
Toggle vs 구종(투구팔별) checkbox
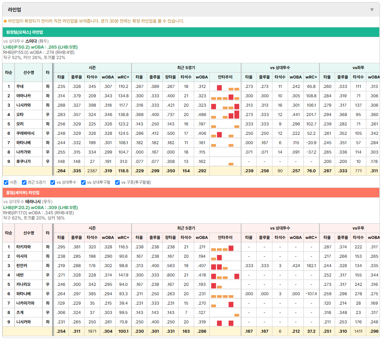click(x=118, y=182)
